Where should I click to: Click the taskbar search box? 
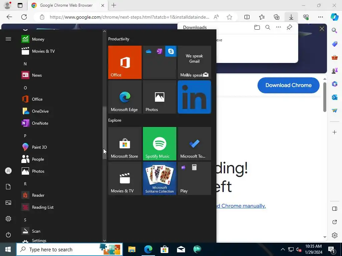69,249
